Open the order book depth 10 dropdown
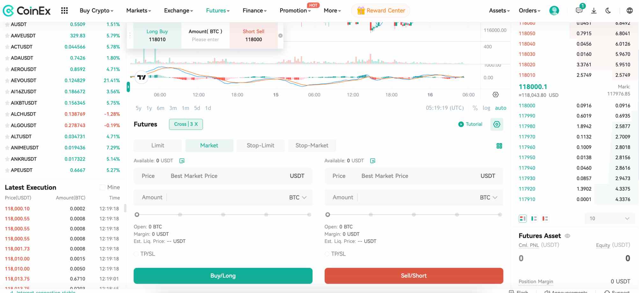 tap(609, 219)
